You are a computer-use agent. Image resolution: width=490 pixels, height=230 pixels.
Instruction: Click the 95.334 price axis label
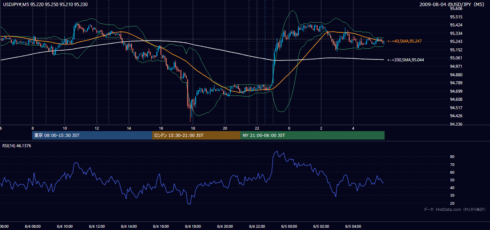click(x=456, y=33)
